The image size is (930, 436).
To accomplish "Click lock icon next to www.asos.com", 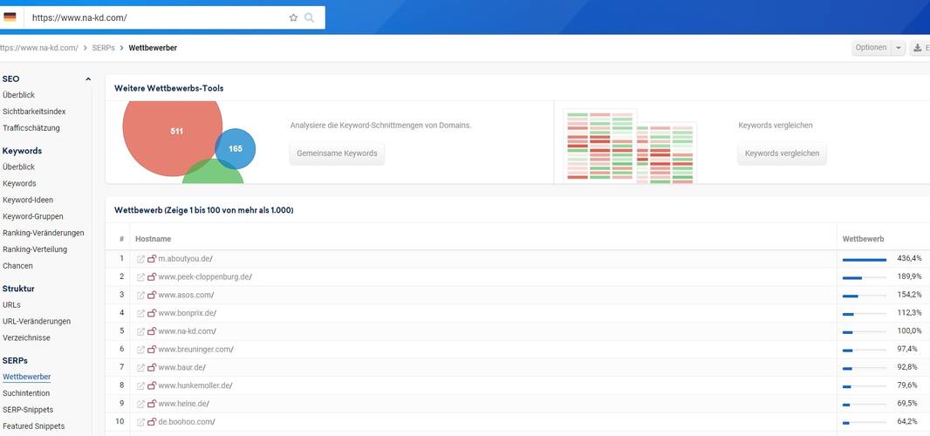I will pyautogui.click(x=152, y=295).
